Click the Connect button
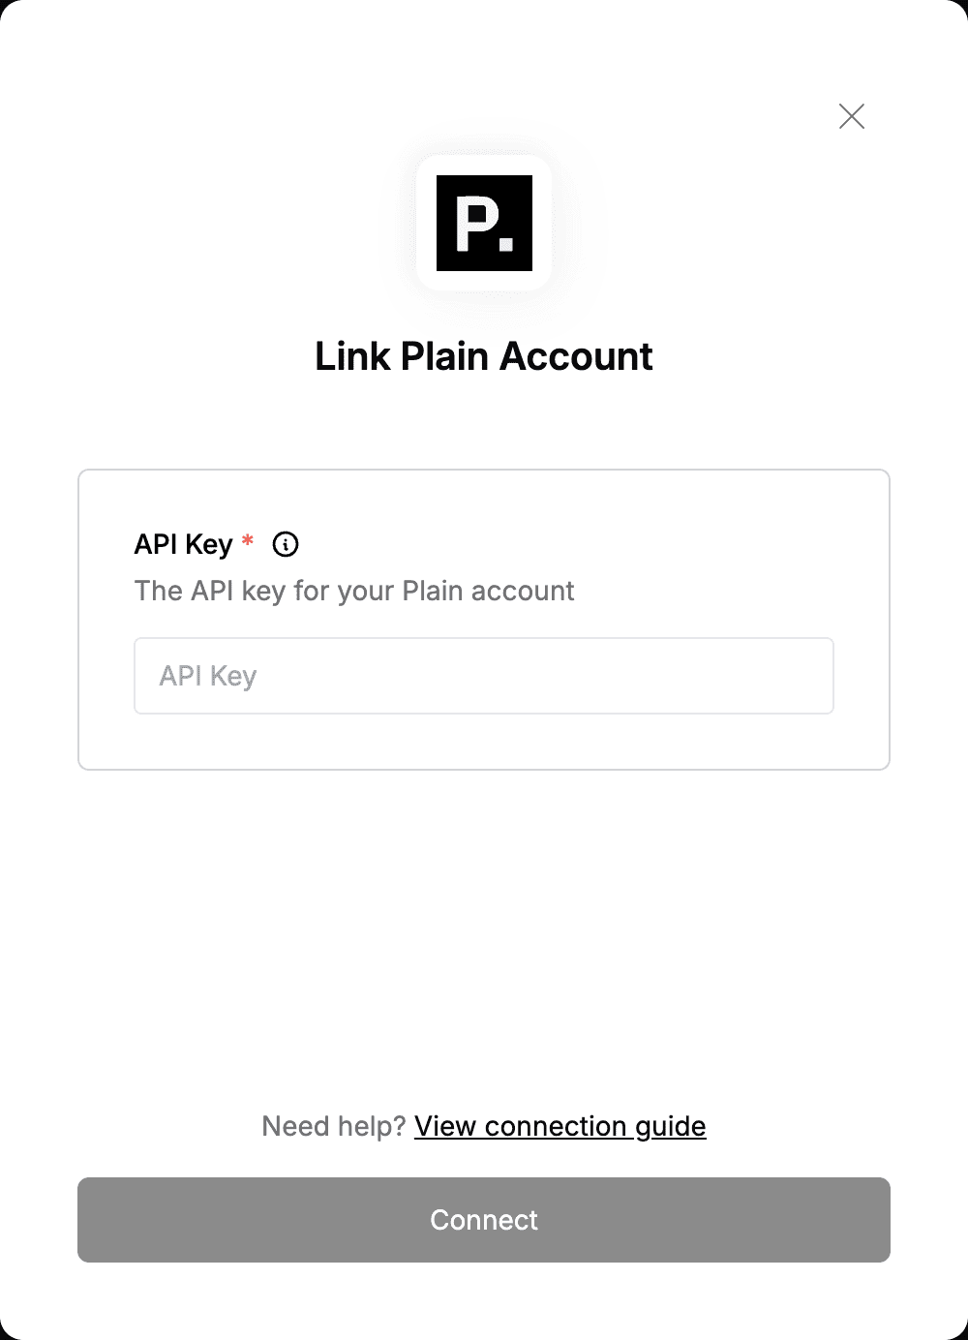The height and width of the screenshot is (1340, 968). (x=484, y=1220)
